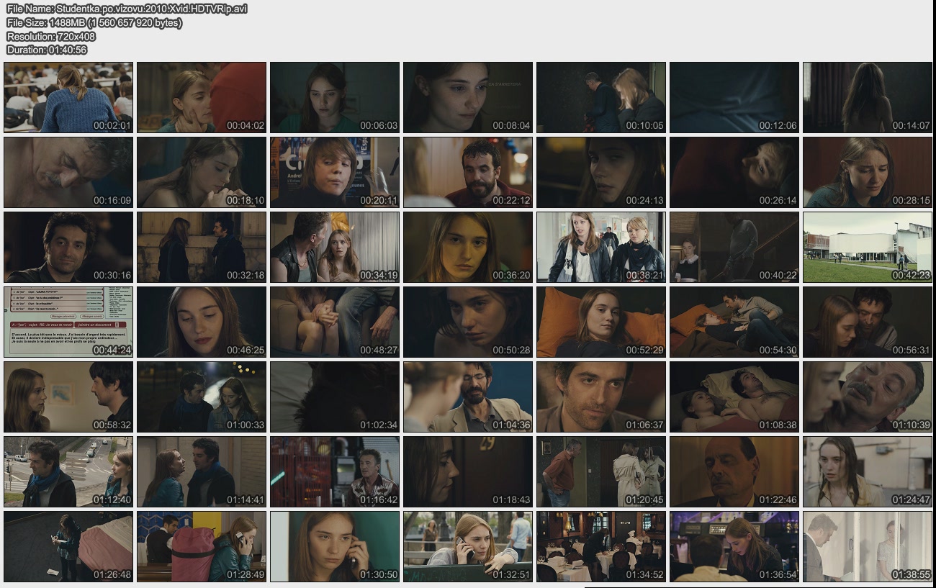Image resolution: width=936 pixels, height=588 pixels.
Task: Click the last thumbnail at 01:38:55
Action: pyautogui.click(x=868, y=546)
